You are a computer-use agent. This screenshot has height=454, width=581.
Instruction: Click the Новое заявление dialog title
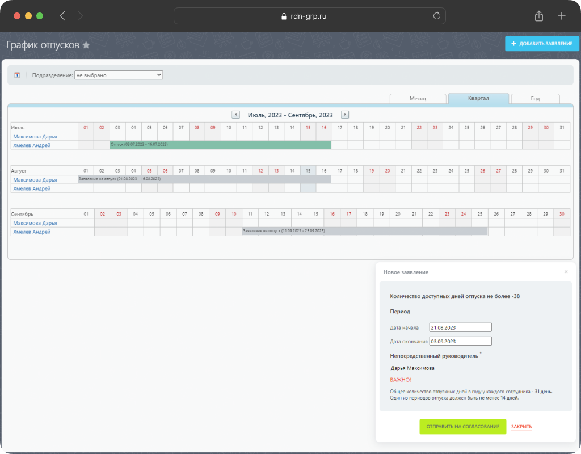click(x=406, y=272)
